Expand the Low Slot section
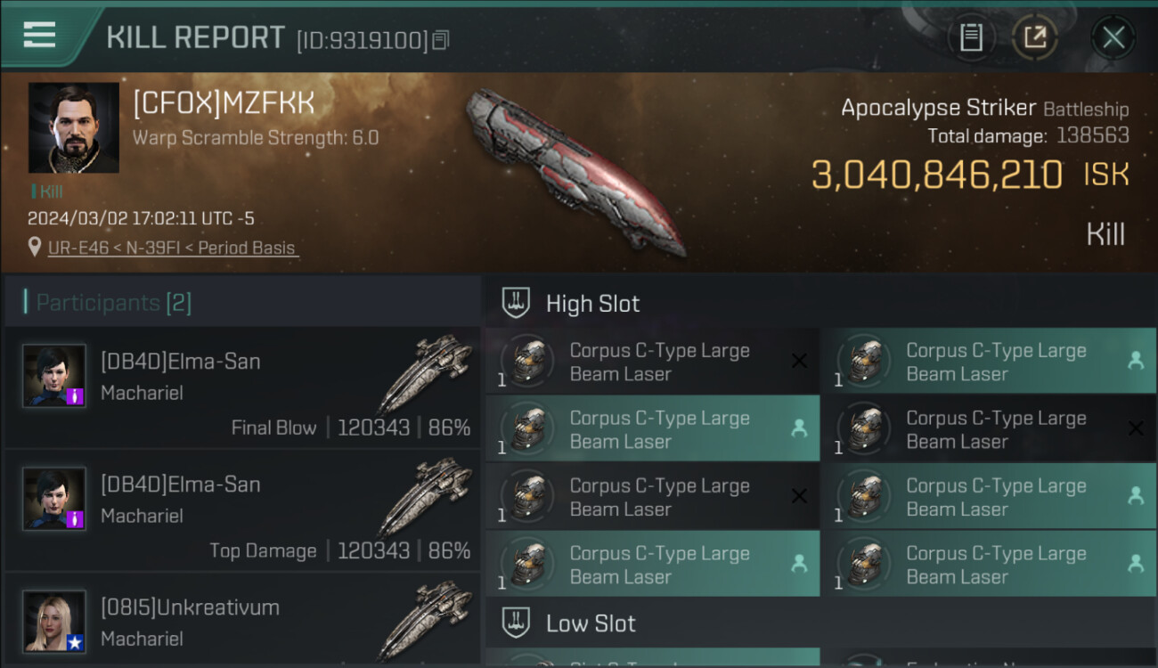 820,623
